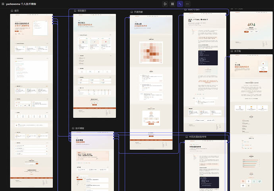Select the 首页 homepage artboard thumbnail
This screenshot has width=274, height=191.
pos(31,101)
